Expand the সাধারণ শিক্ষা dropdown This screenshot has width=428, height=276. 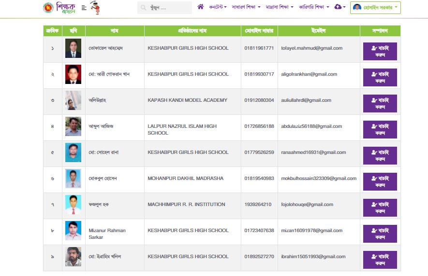[x=246, y=7]
